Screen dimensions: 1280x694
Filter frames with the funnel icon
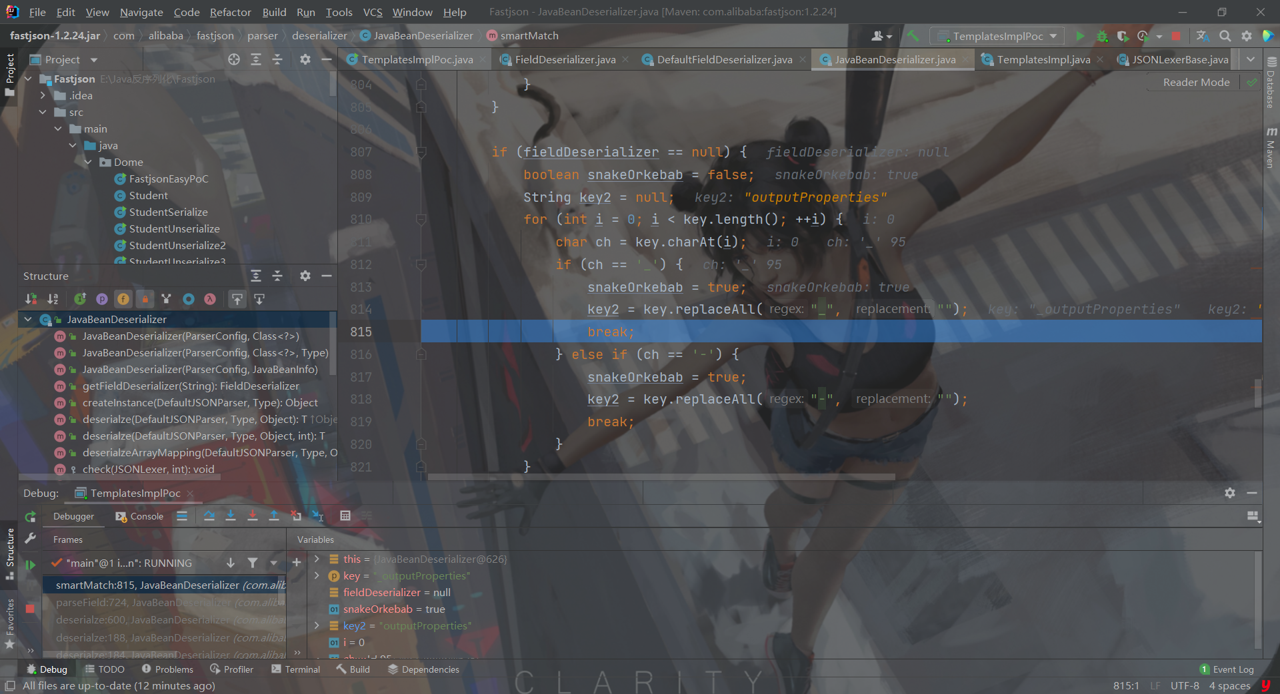[x=253, y=563]
